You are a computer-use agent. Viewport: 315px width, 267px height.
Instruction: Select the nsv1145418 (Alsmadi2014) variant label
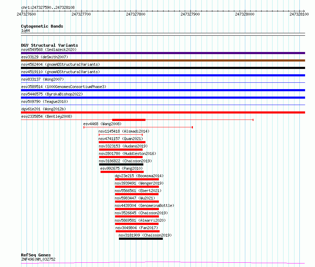(124, 131)
